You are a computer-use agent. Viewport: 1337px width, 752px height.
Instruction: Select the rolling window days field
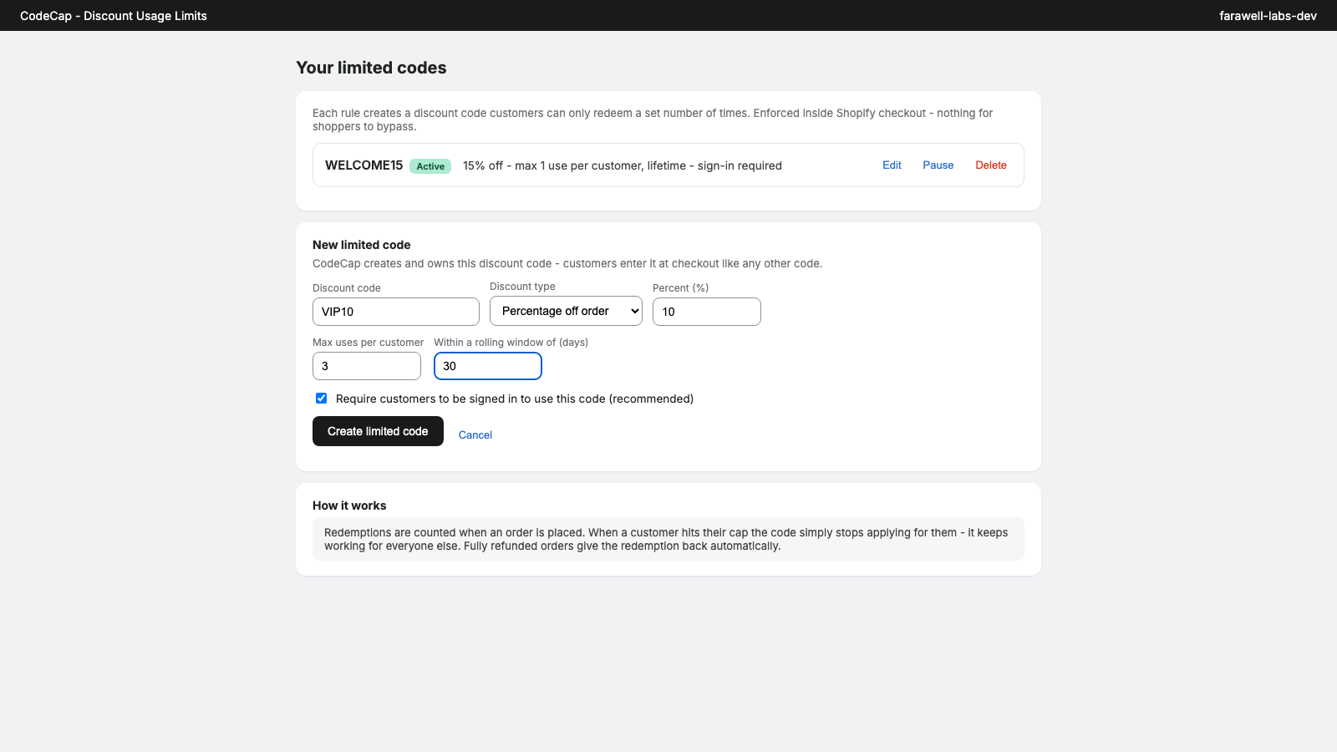point(488,366)
